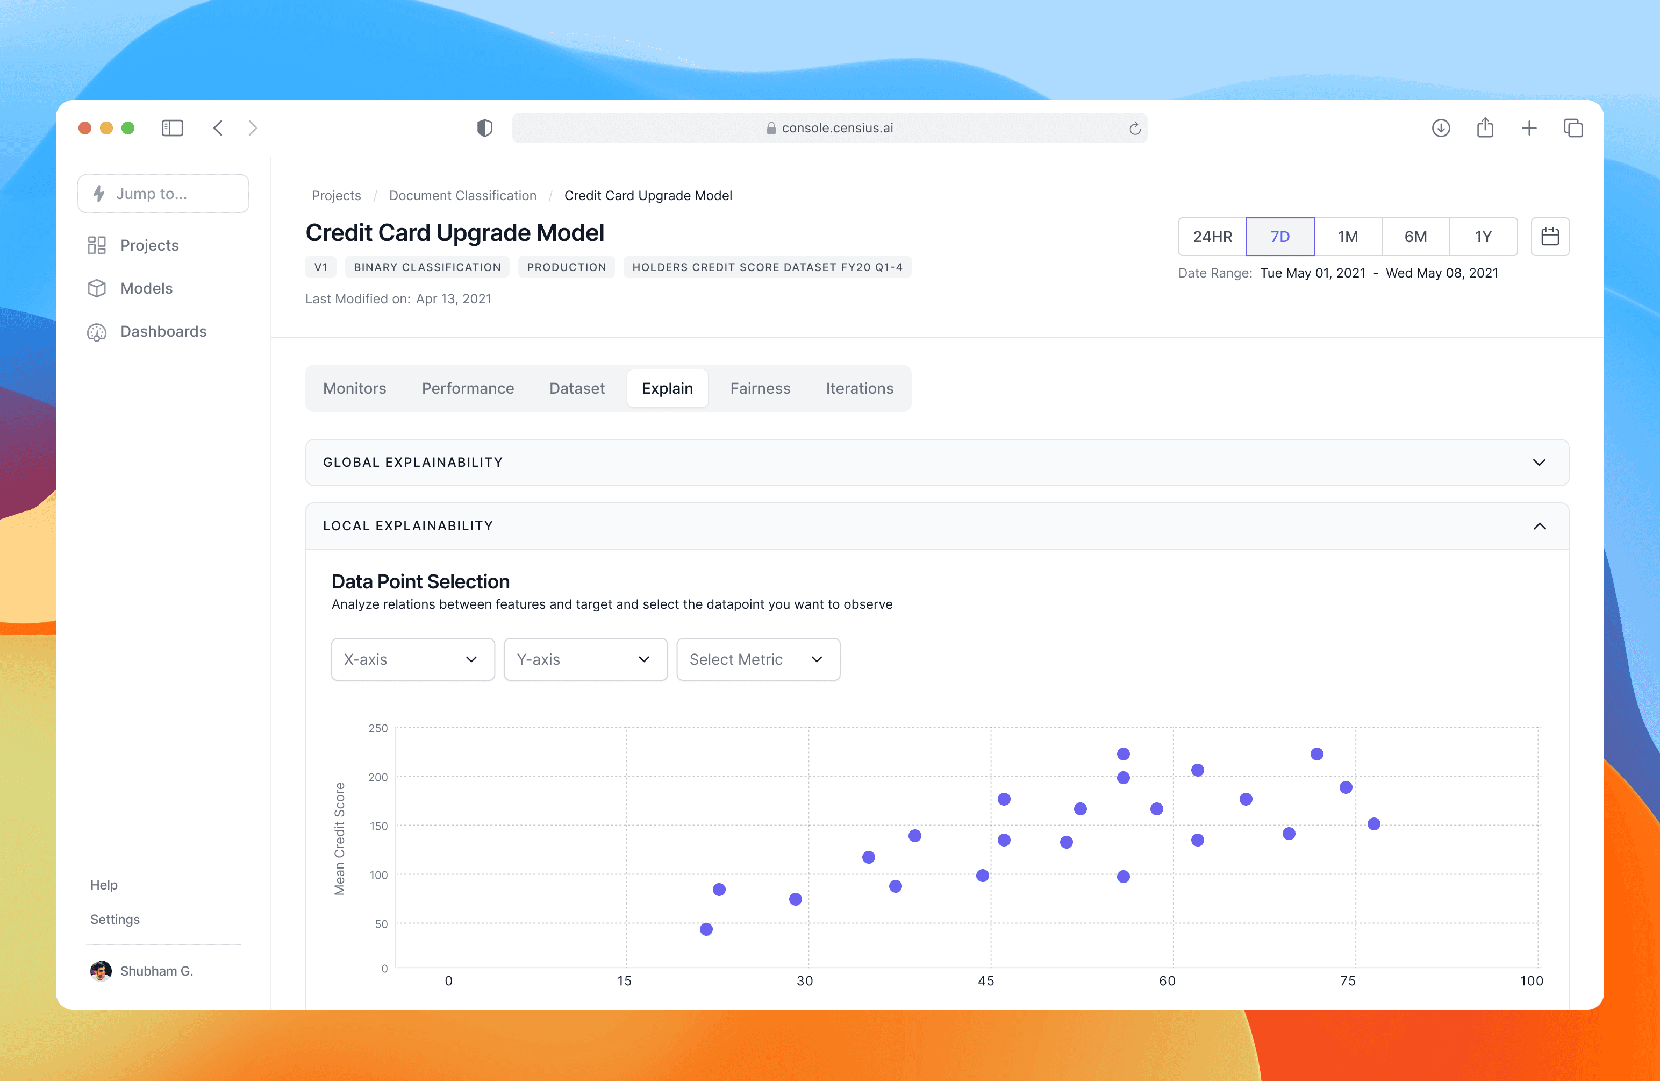Open the Help link

tap(104, 885)
